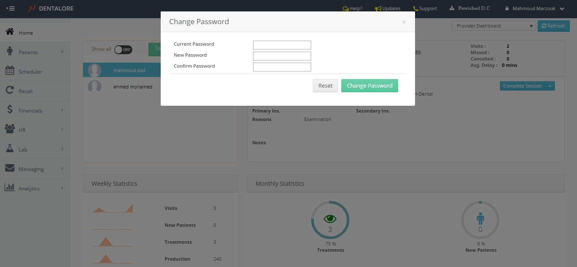The width and height of the screenshot is (577, 267).
Task: Click the Messaging envelope icon
Action: point(10,168)
